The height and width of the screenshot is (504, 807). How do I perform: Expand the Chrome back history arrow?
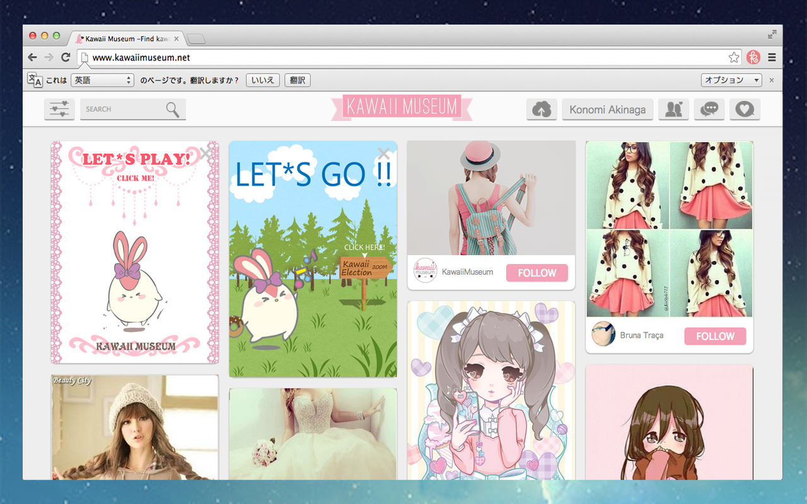click(32, 57)
